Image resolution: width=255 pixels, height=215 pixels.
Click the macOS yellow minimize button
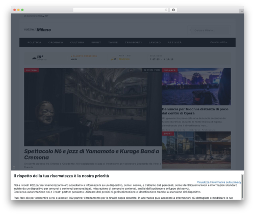18,10
